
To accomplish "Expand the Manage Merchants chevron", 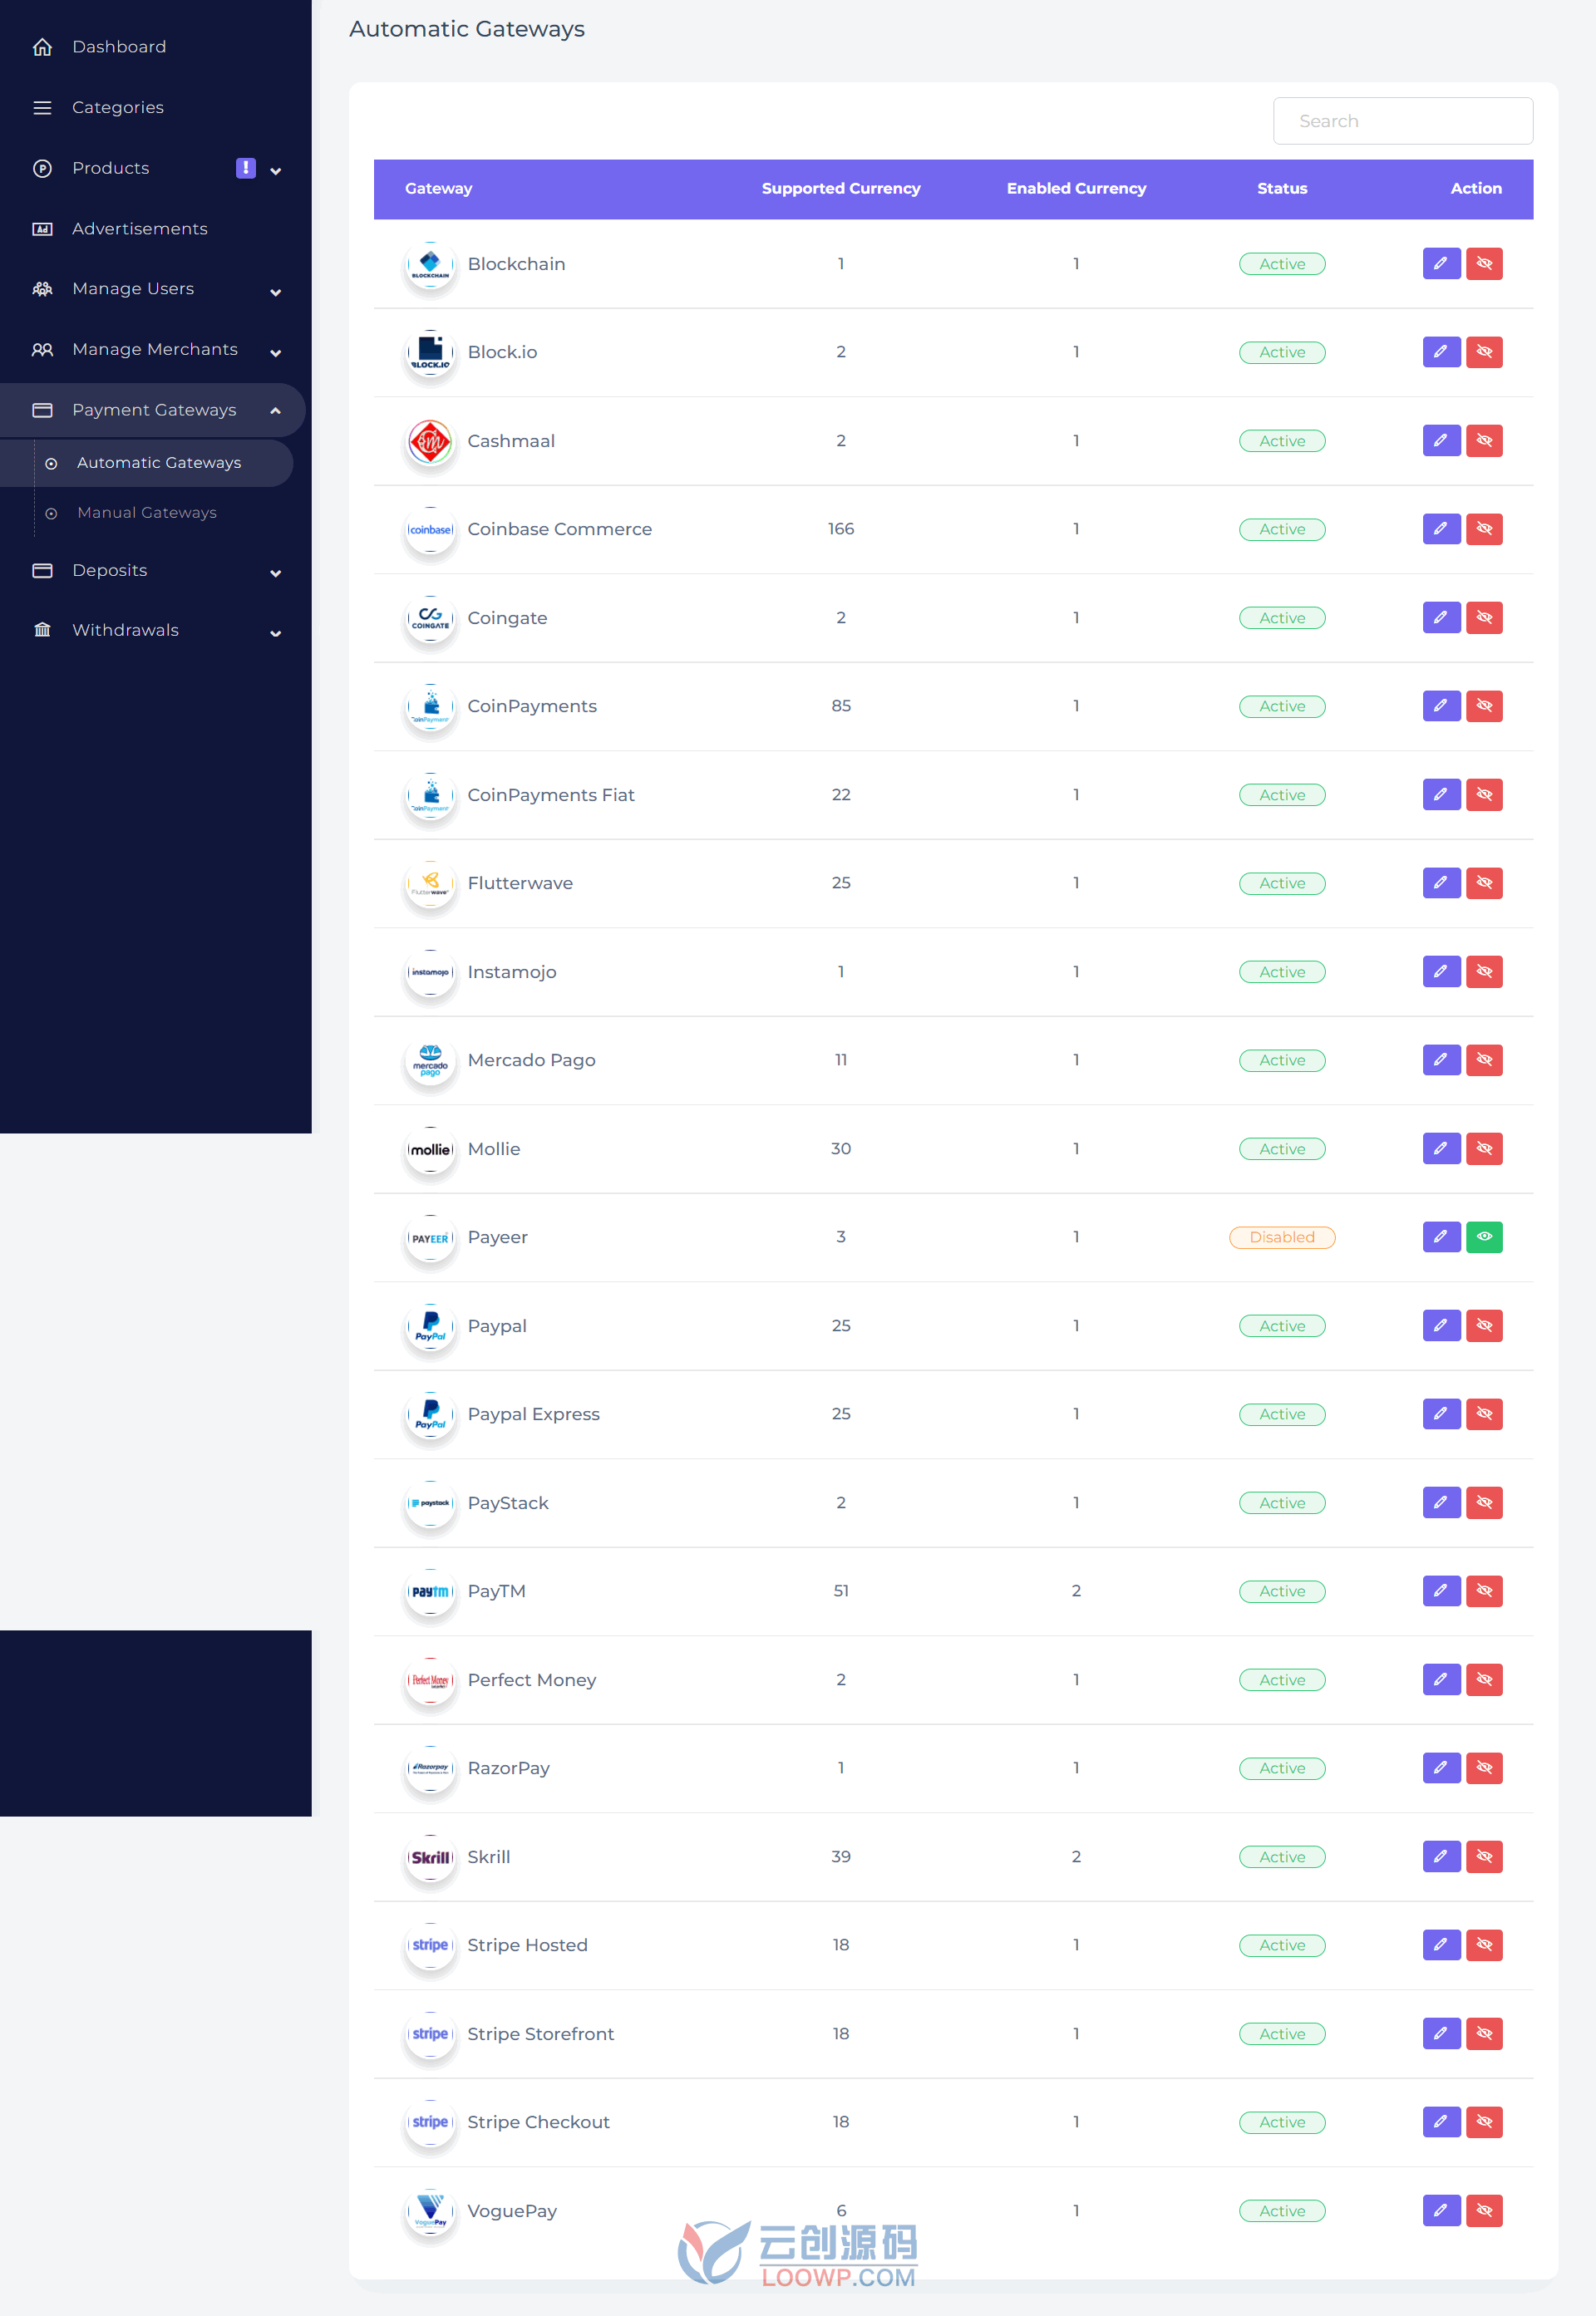I will click(x=276, y=353).
